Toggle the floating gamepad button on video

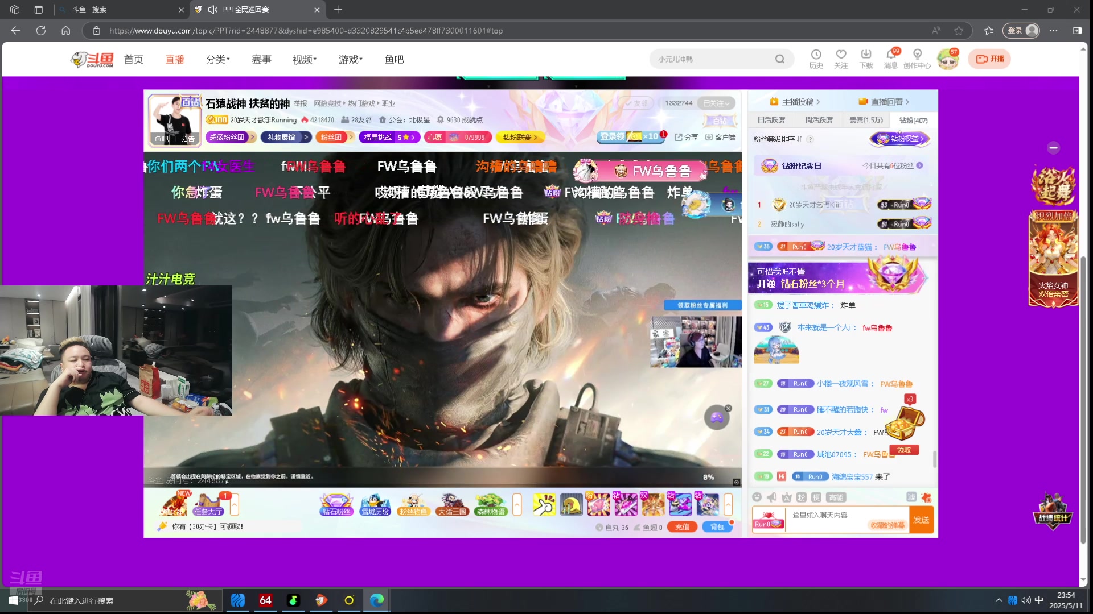717,417
